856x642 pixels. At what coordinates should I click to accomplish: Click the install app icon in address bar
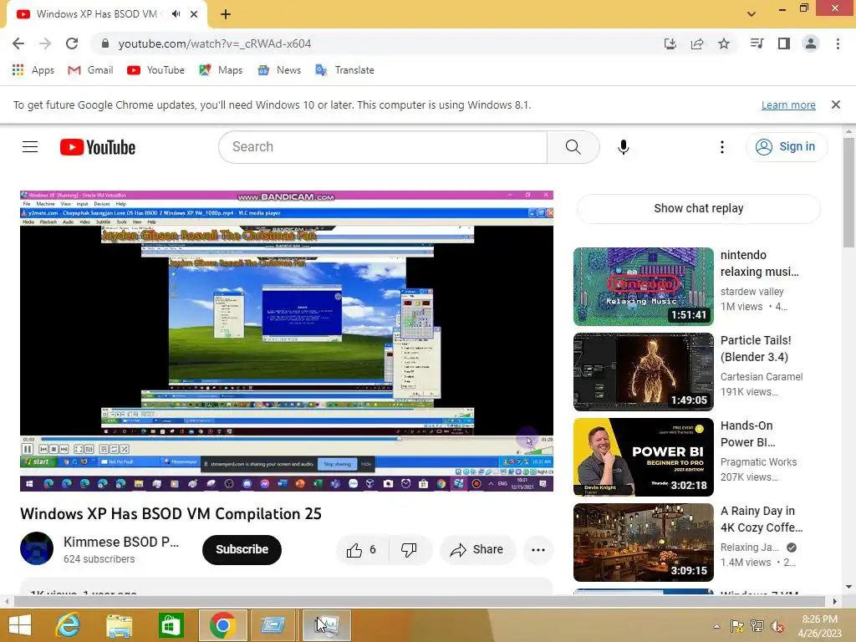[x=670, y=43]
